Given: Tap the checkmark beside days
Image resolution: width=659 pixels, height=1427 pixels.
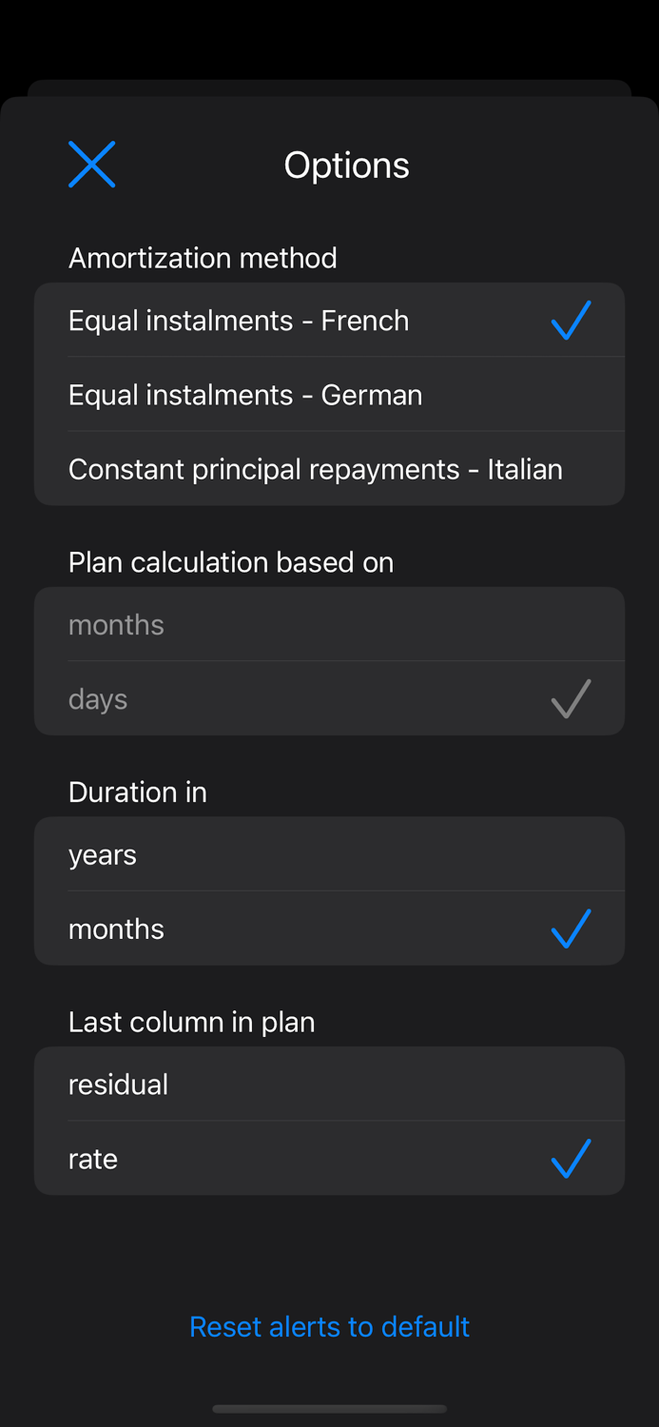Looking at the screenshot, I should [x=571, y=698].
